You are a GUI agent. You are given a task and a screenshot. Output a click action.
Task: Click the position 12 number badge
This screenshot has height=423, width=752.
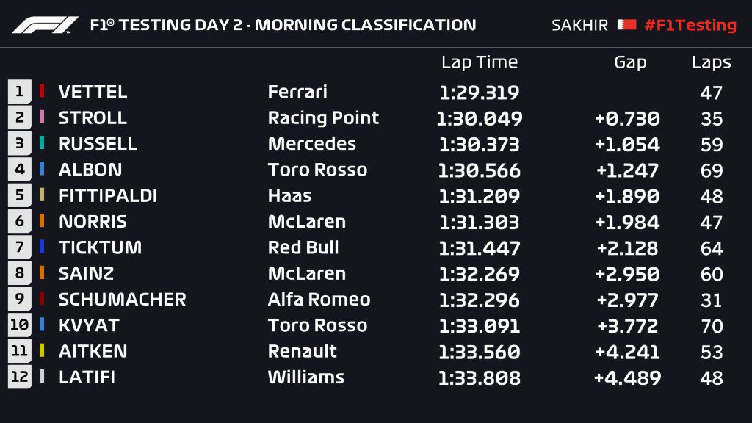point(20,377)
